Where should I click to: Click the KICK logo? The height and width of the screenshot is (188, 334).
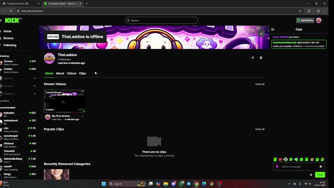coord(13,20)
